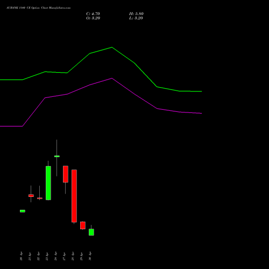Click the 27 Apr date label

point(64,256)
